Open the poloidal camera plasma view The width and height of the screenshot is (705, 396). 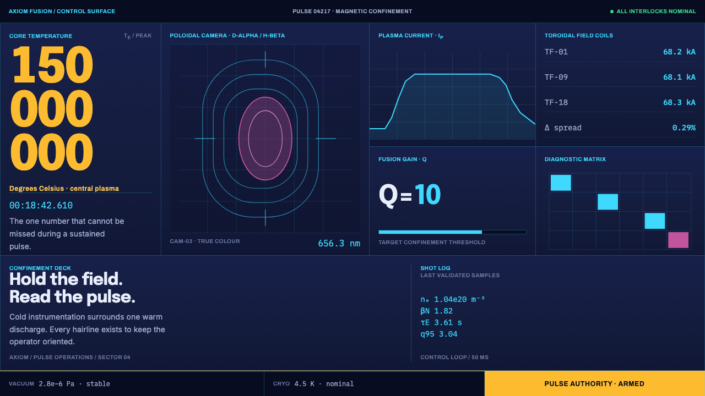pos(265,139)
